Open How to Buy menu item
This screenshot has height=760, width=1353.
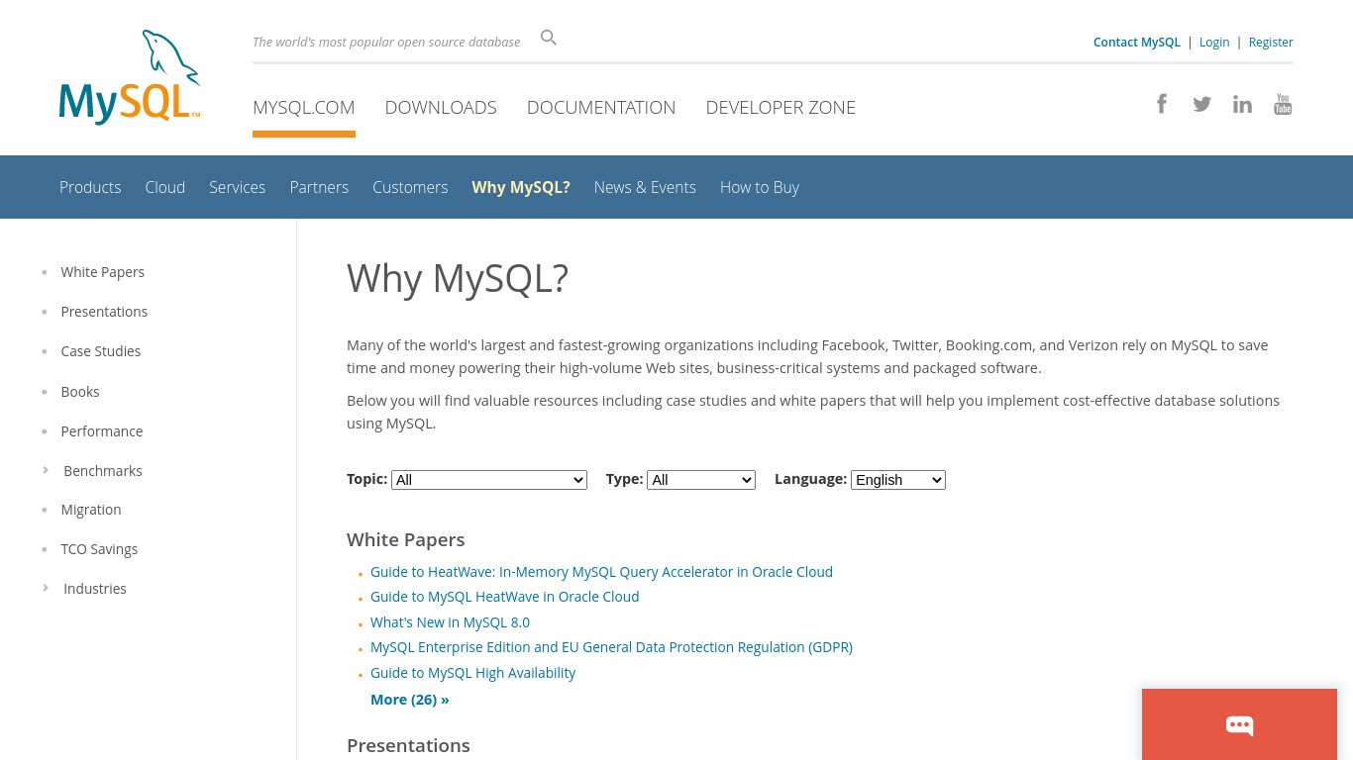point(760,187)
